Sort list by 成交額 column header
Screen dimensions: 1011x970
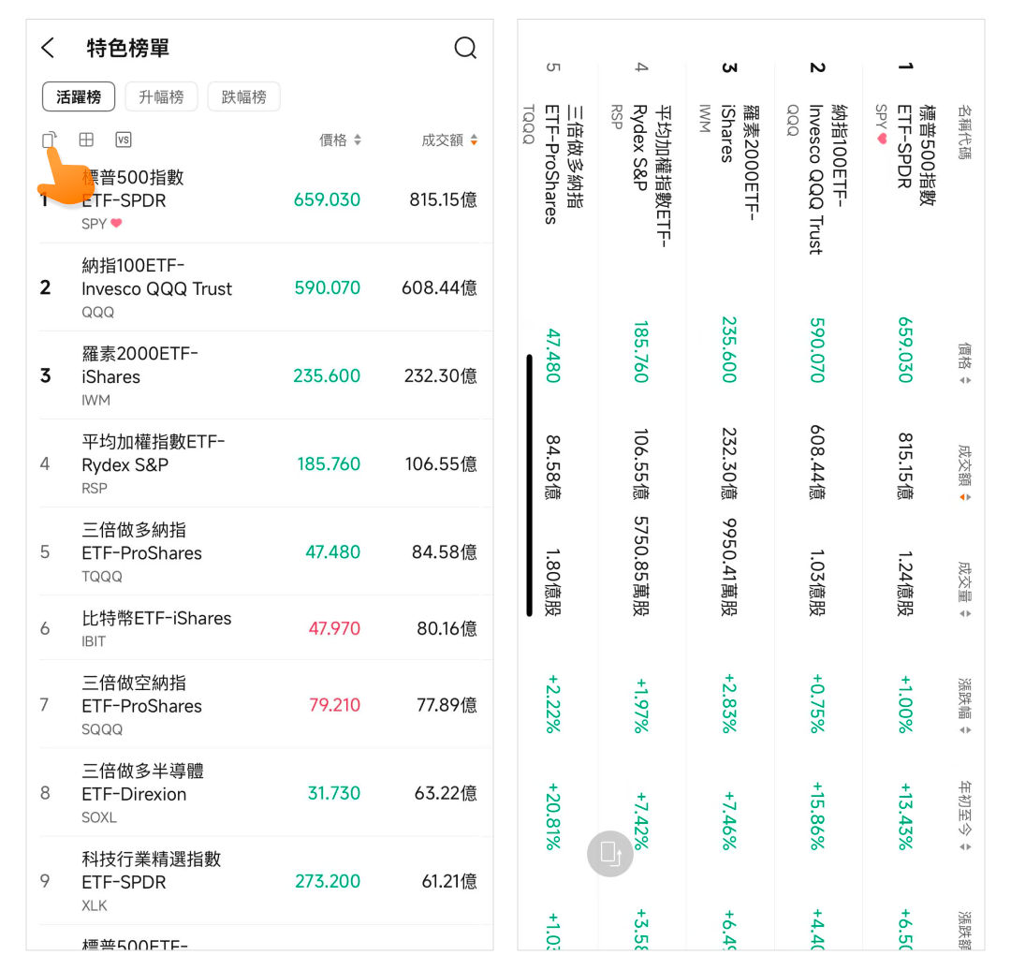pos(449,140)
